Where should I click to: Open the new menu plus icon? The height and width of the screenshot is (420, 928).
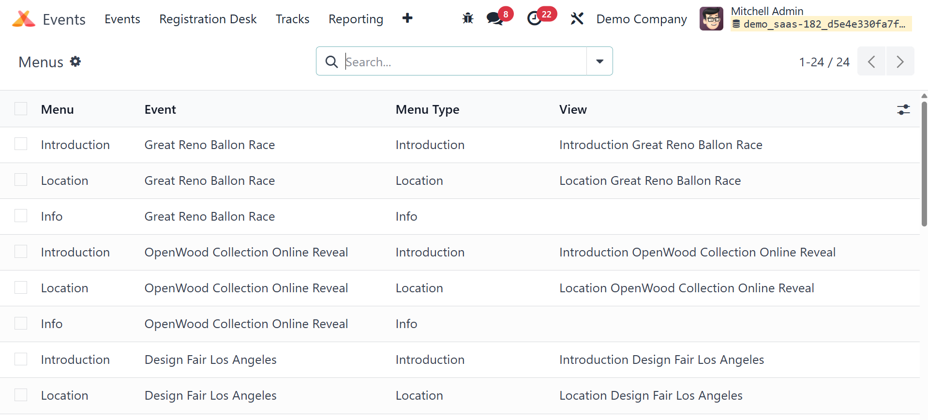[407, 18]
